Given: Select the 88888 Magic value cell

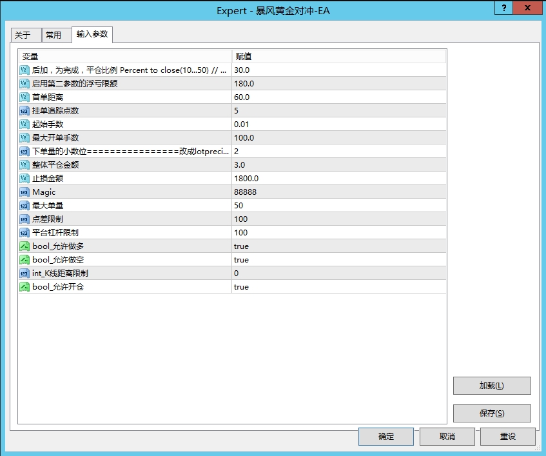Looking at the screenshot, I should [x=338, y=192].
